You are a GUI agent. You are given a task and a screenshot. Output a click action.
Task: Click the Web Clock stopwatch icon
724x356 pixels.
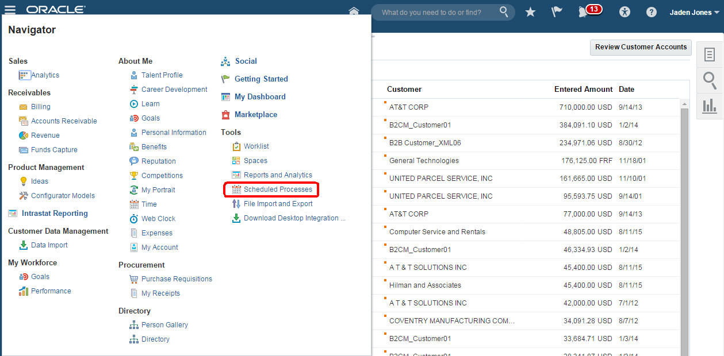point(134,219)
